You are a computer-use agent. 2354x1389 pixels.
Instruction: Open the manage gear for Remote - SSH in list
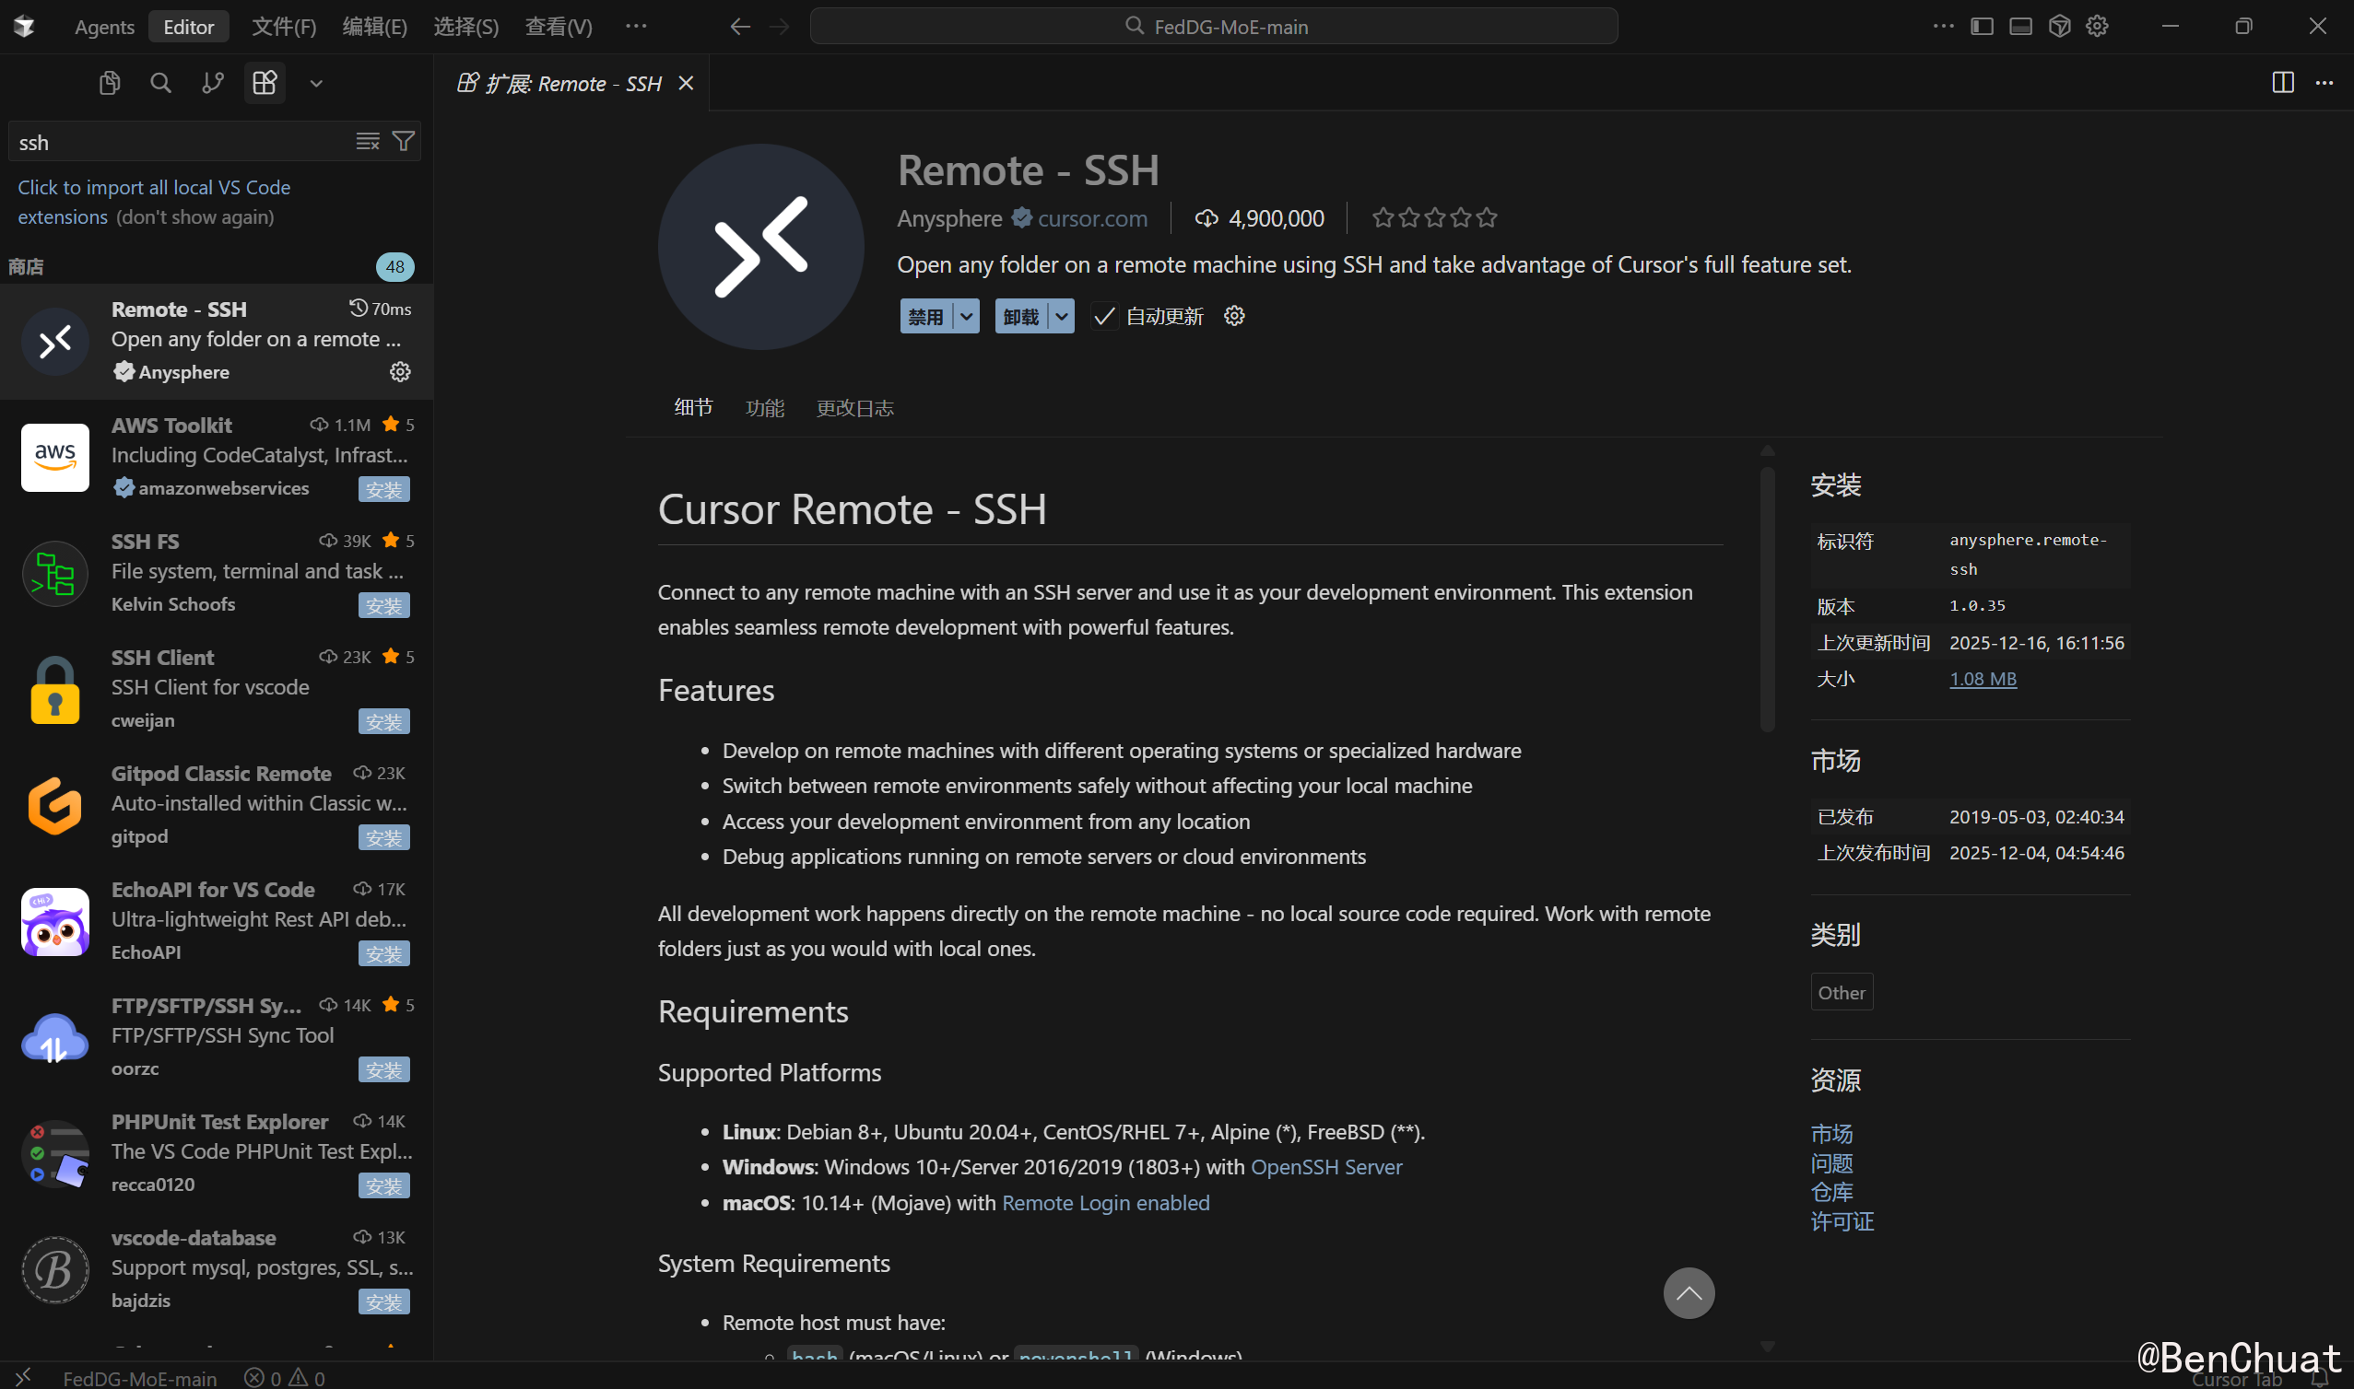coord(400,371)
